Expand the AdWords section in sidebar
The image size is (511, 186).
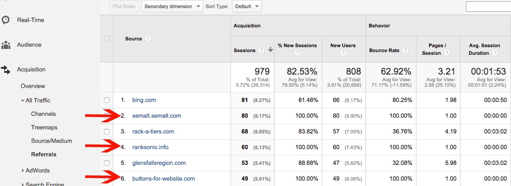pos(23,170)
